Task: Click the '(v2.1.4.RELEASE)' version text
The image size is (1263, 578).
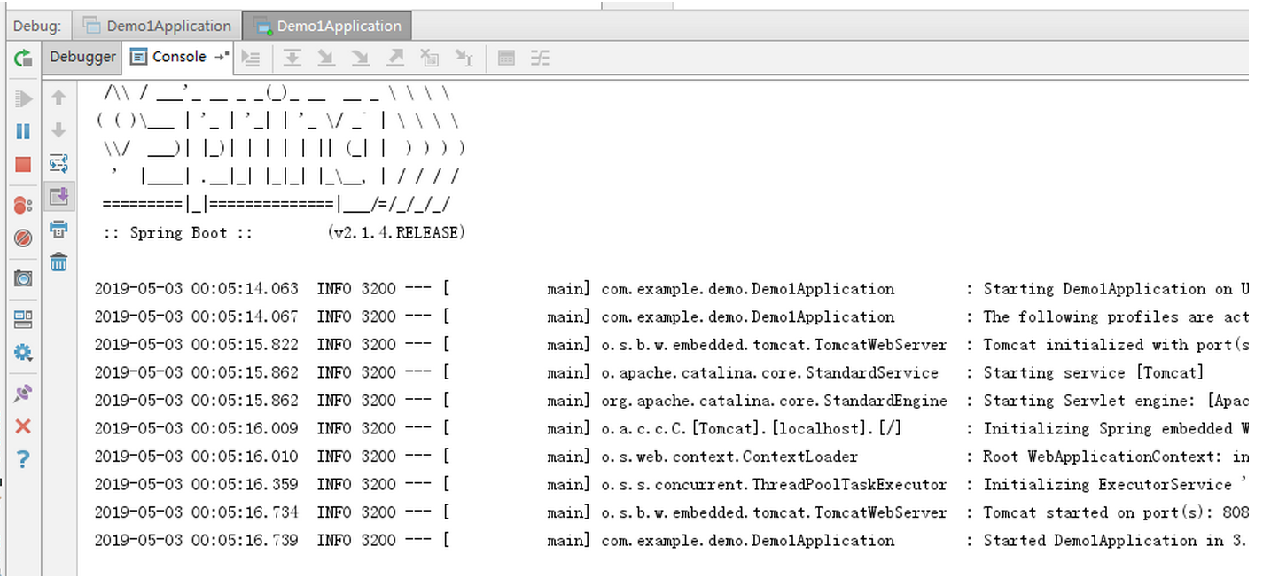Action: [396, 233]
